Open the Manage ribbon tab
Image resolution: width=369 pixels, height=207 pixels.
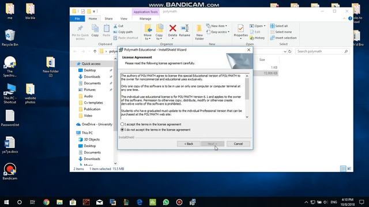145,18
